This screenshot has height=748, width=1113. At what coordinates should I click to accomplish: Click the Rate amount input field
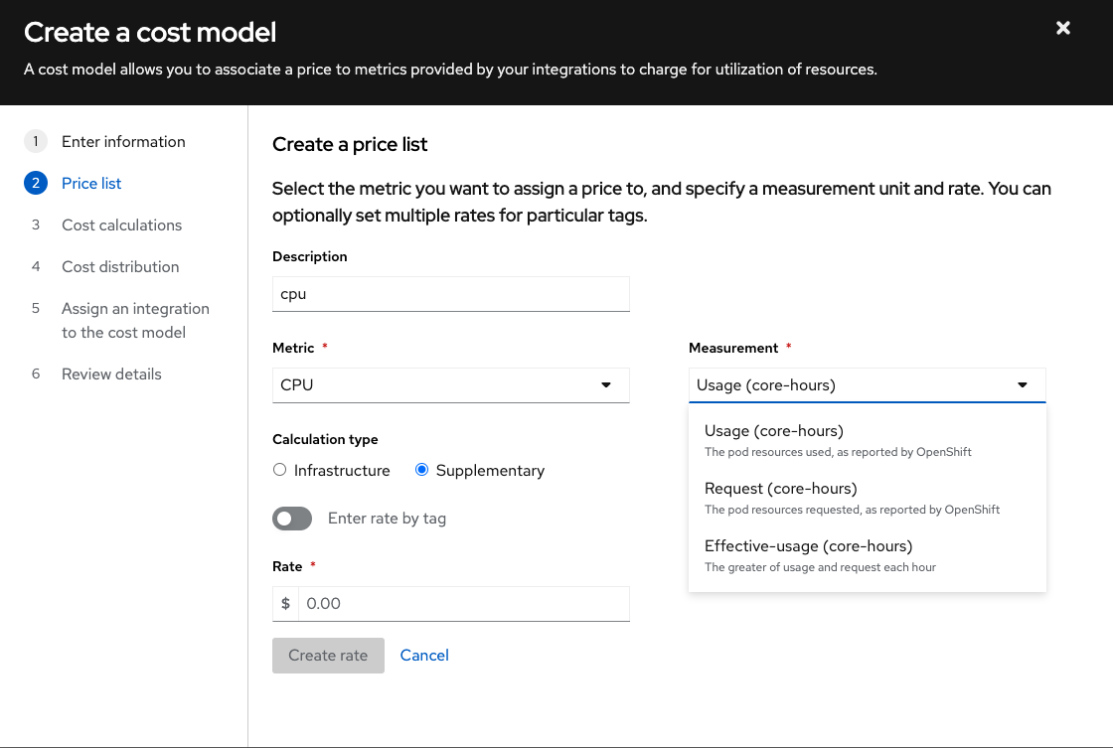pos(463,604)
